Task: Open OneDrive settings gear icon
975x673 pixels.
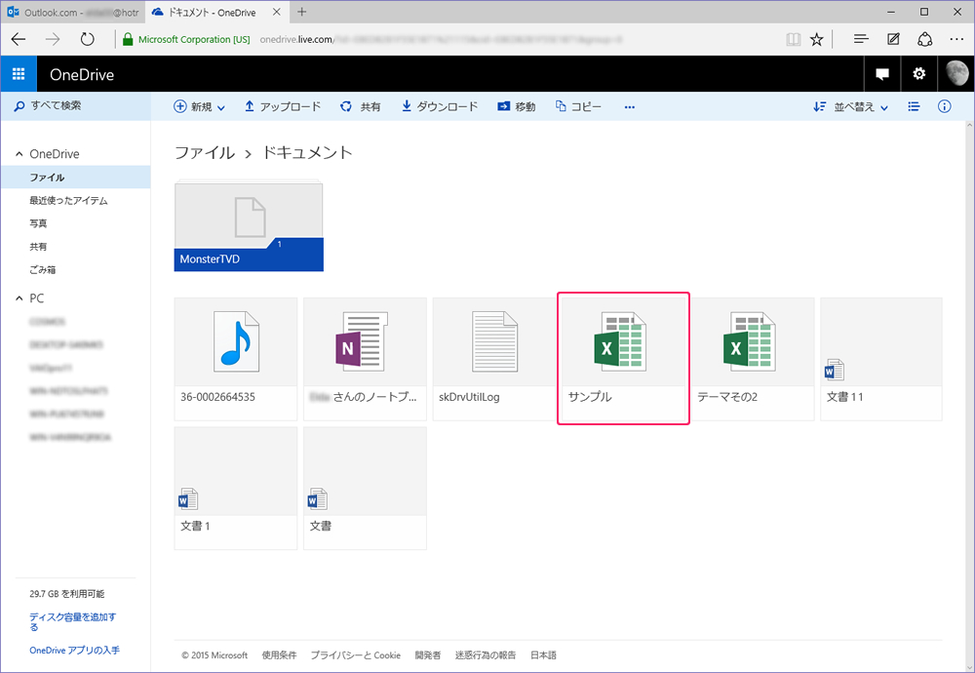Action: (918, 74)
